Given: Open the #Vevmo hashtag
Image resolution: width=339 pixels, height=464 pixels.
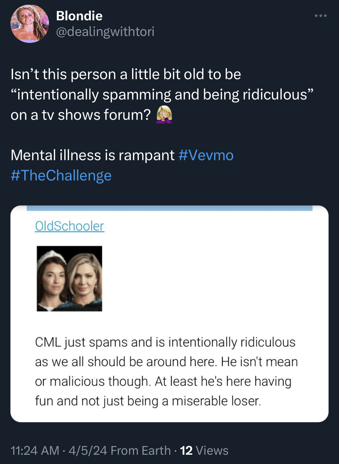Looking at the screenshot, I should (206, 155).
